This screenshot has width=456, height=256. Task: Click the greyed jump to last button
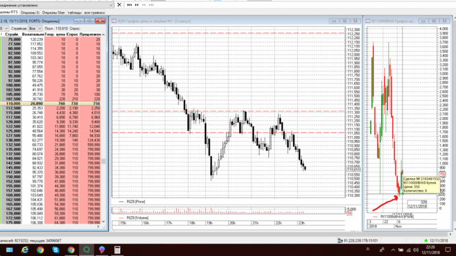pyautogui.click(x=151, y=5)
